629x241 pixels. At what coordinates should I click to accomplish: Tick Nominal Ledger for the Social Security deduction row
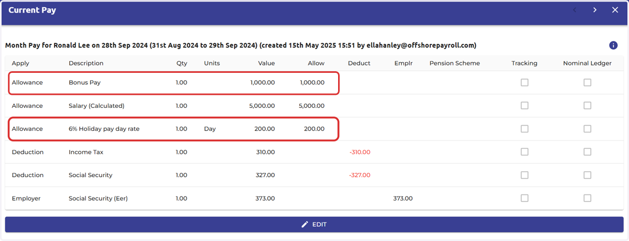[587, 175]
